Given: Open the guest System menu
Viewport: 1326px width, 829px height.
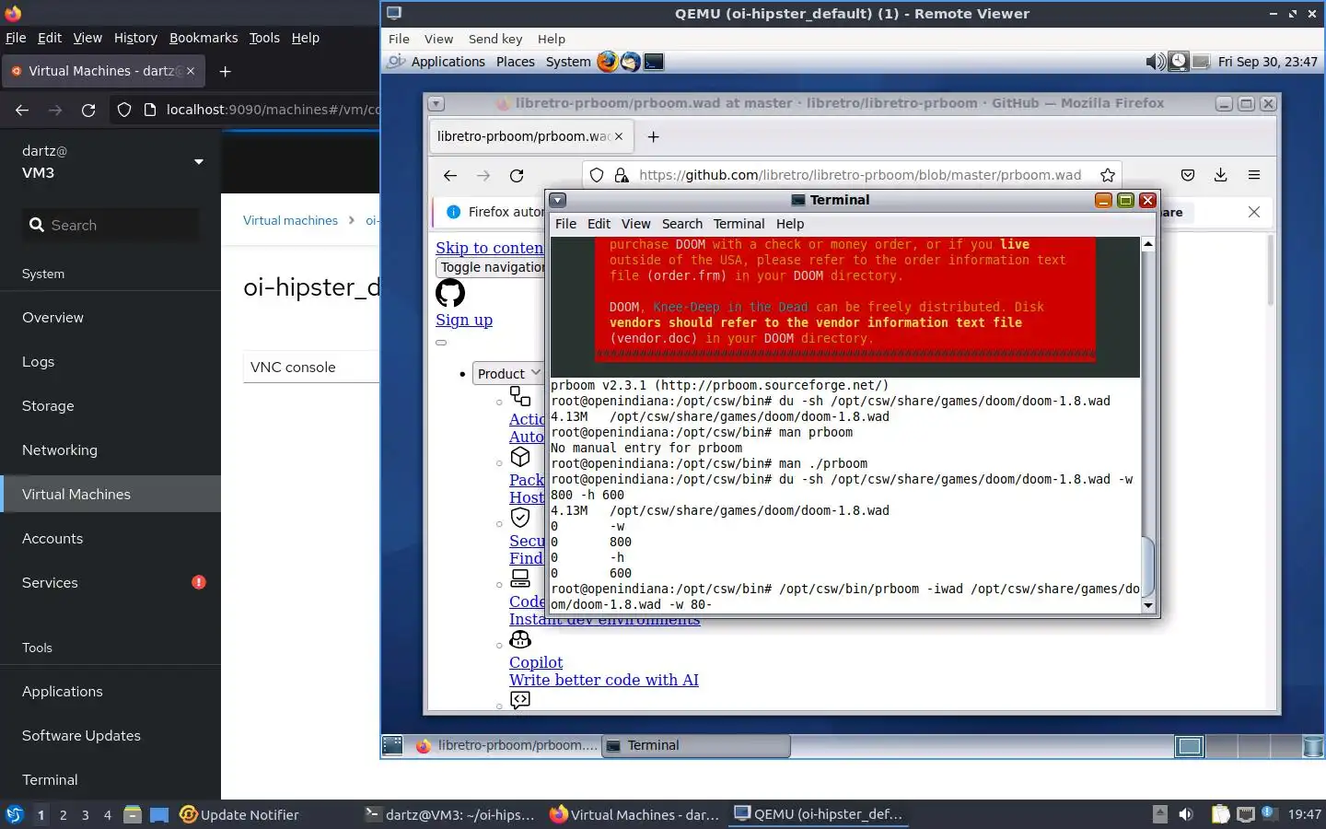Looking at the screenshot, I should click(568, 62).
